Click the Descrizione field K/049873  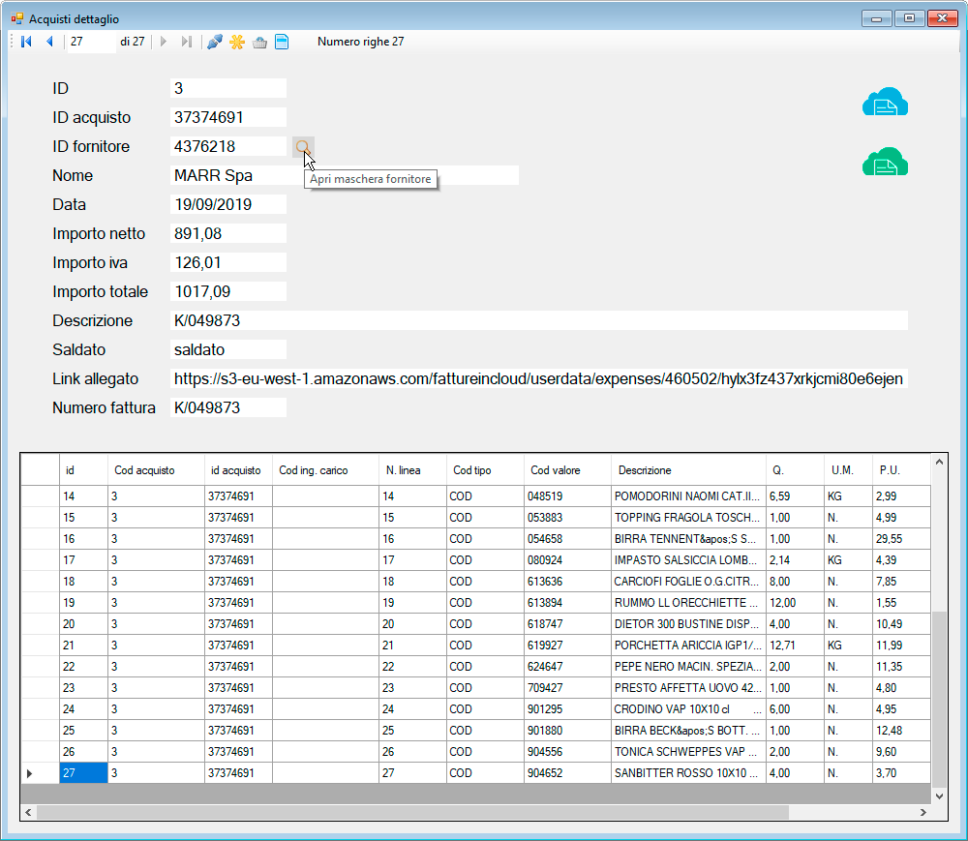(x=538, y=320)
